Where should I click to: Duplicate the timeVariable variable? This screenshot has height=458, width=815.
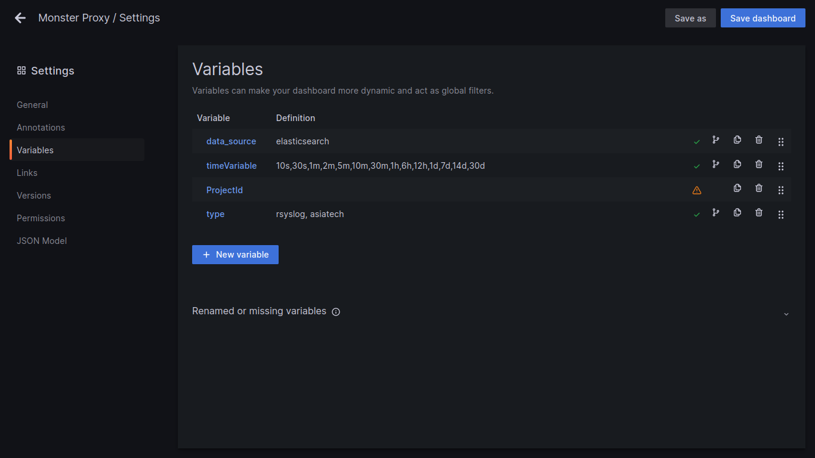pyautogui.click(x=737, y=164)
